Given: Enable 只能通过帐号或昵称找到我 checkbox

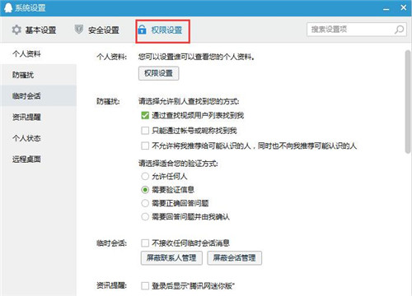Looking at the screenshot, I should 145,131.
